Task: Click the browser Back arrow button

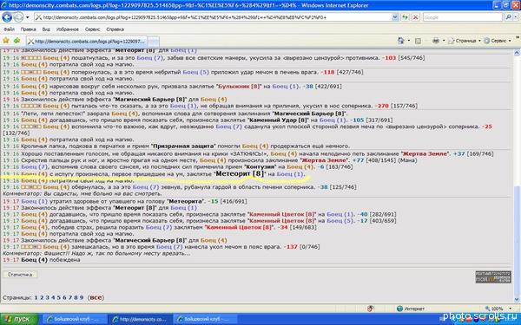Action: coord(7,17)
